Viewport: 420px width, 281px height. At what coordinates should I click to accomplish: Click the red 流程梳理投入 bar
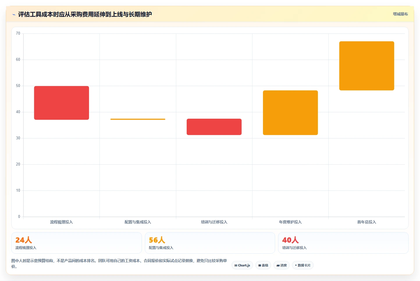pos(61,103)
